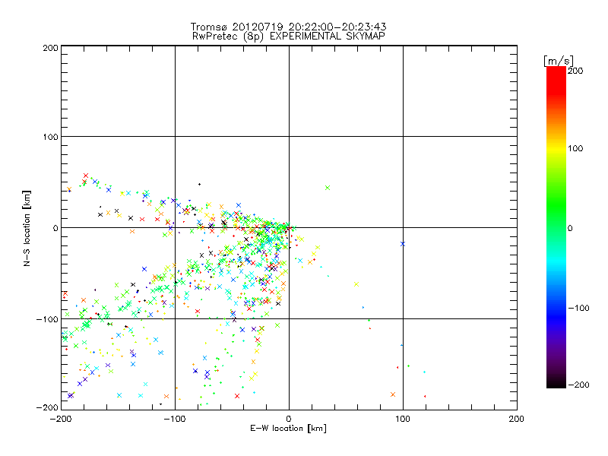Click the 'N-S location [km]' axis label
Screen dimensions: 608x456
(x=27, y=228)
